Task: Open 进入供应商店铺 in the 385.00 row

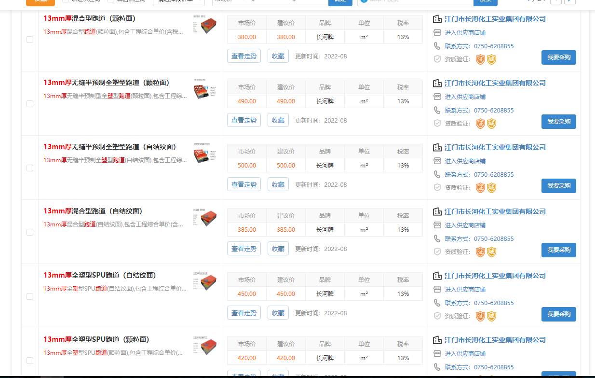Action: (465, 225)
